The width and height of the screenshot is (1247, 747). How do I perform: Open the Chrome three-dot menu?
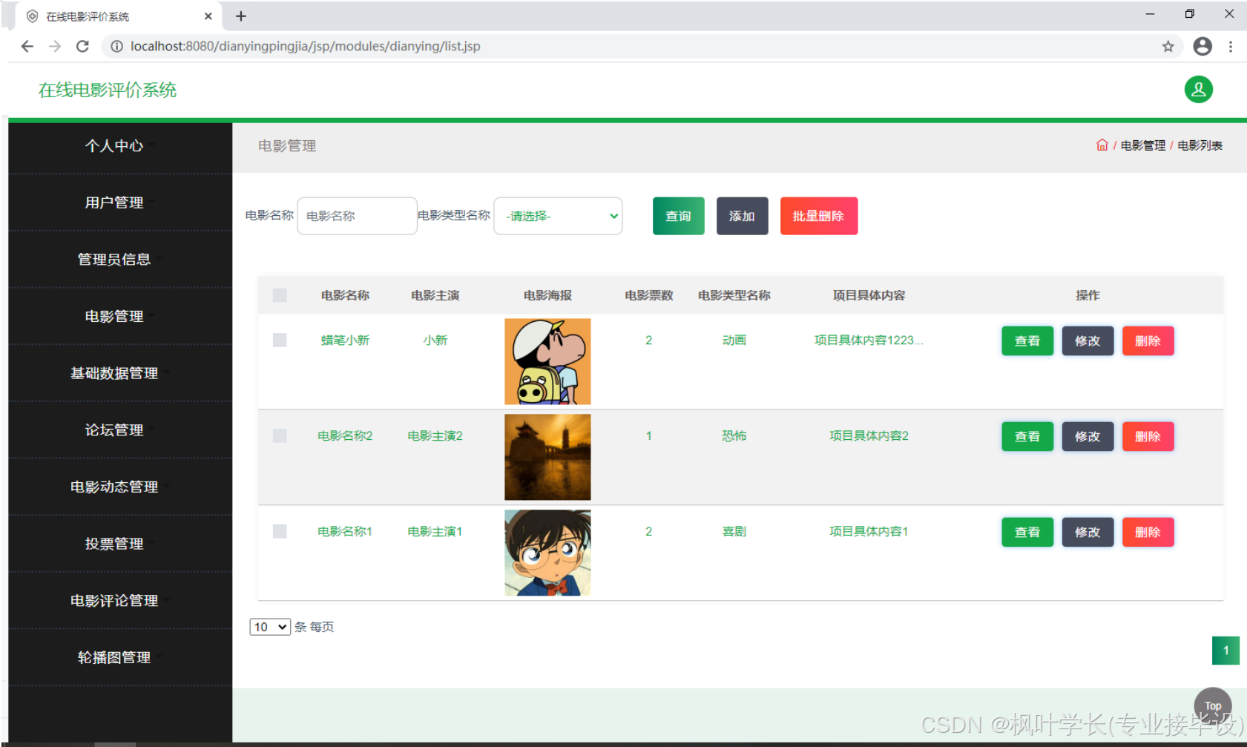[1231, 47]
